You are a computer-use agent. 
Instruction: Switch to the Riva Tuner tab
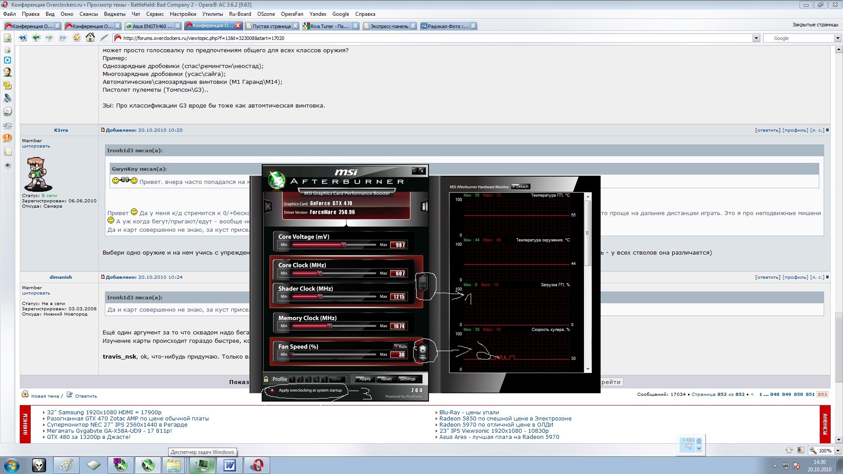[329, 26]
